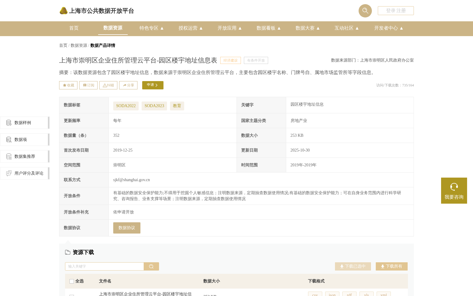Click 下载已选中 button

point(353,266)
